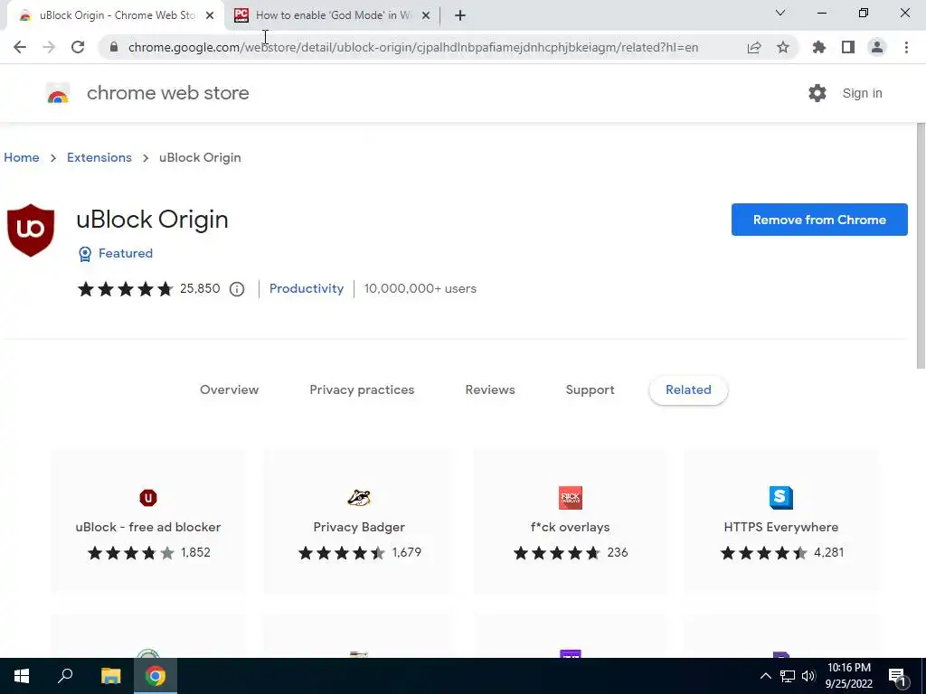Share this page from the address bar
Image resolution: width=926 pixels, height=694 pixels.
tap(754, 47)
